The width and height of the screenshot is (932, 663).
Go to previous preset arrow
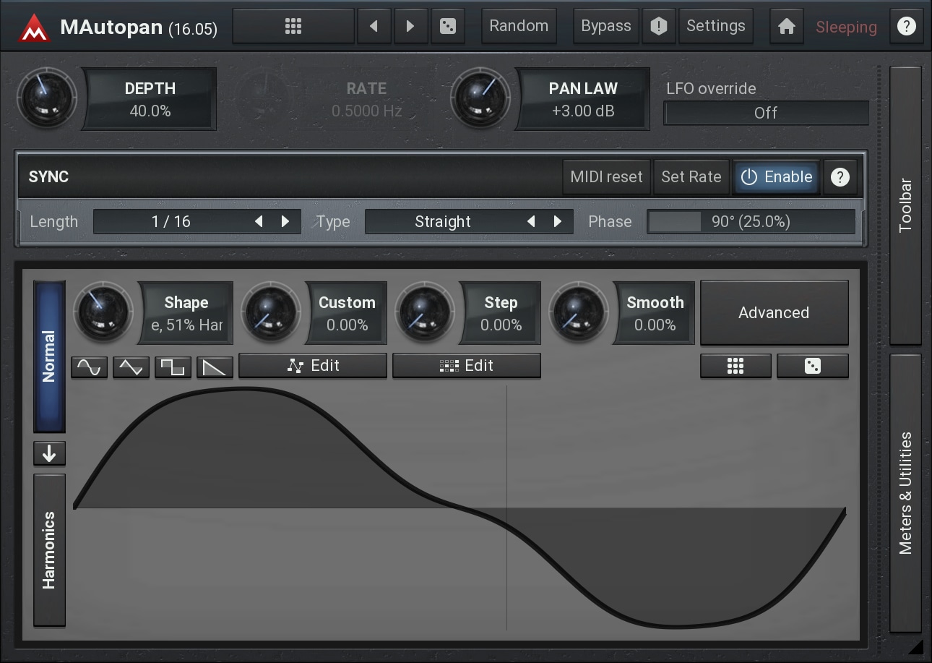(374, 27)
